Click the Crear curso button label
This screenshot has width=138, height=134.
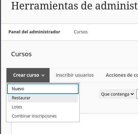(26, 75)
